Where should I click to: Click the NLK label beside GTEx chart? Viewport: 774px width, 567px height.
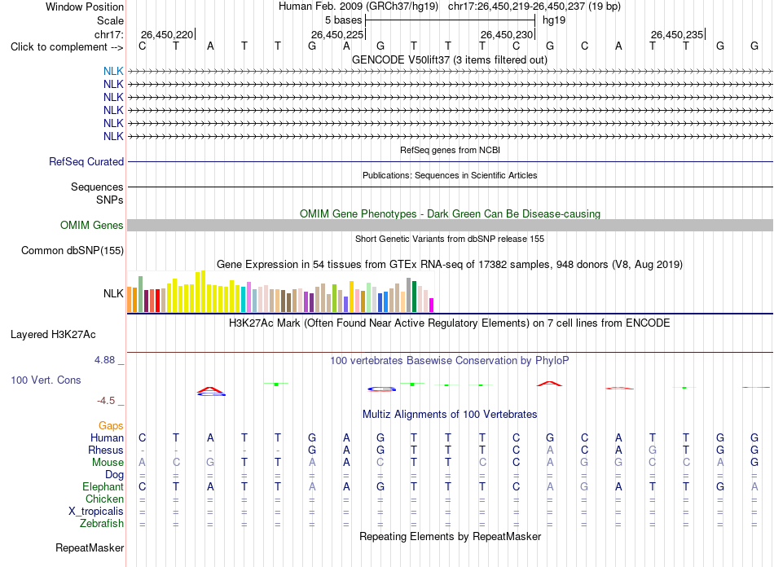tap(113, 293)
